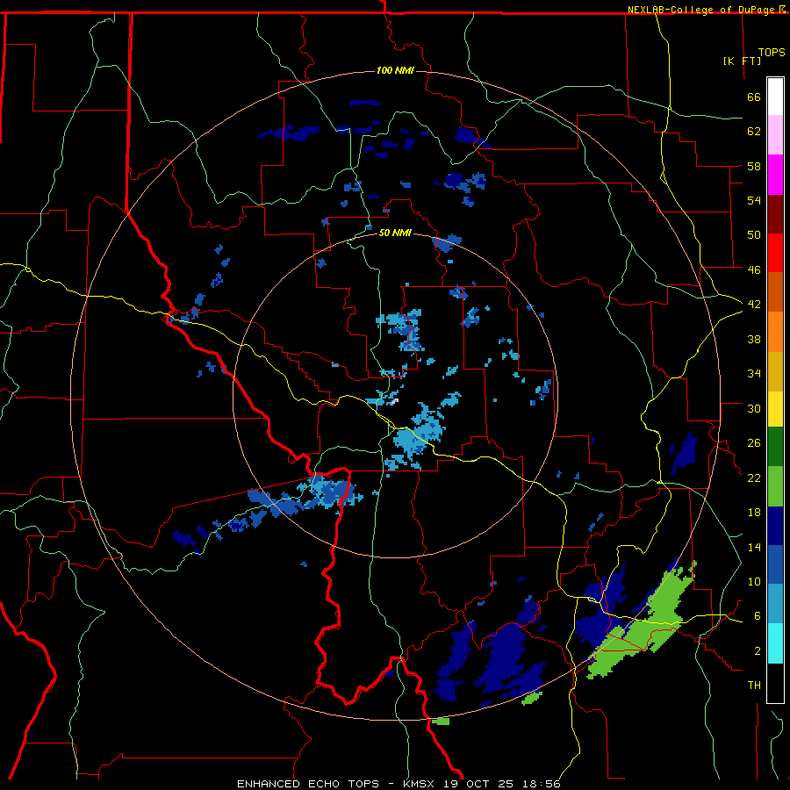Click the tiny pink echo pixel near the radar center
790x790 pixels.
point(395,401)
